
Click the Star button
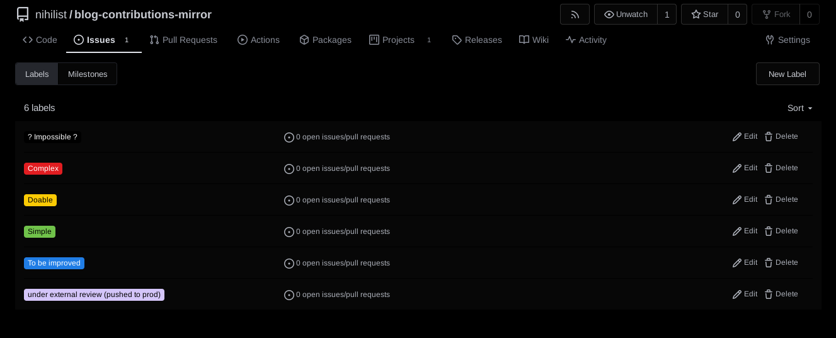pos(704,15)
